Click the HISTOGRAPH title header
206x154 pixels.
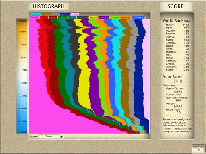point(48,6)
